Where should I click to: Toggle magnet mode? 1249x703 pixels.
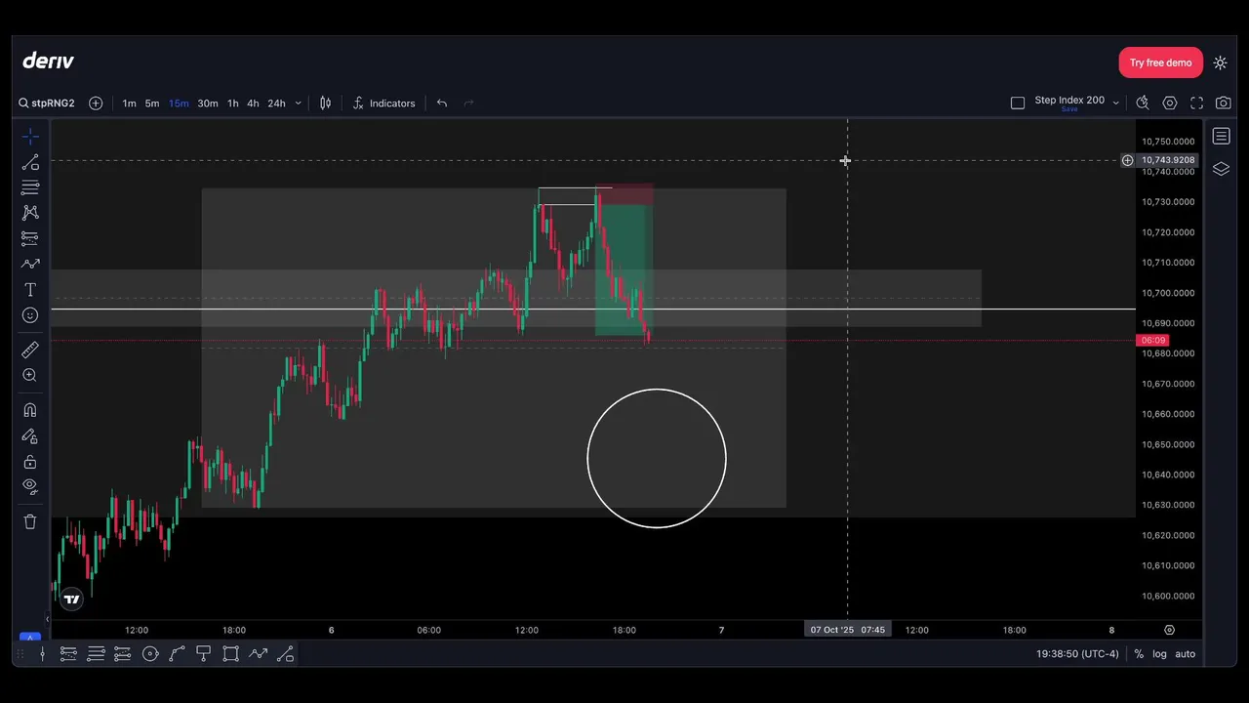coord(30,410)
